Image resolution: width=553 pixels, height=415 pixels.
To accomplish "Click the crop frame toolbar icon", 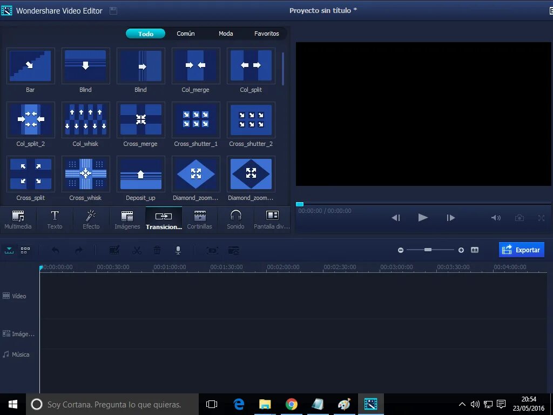I will [212, 250].
